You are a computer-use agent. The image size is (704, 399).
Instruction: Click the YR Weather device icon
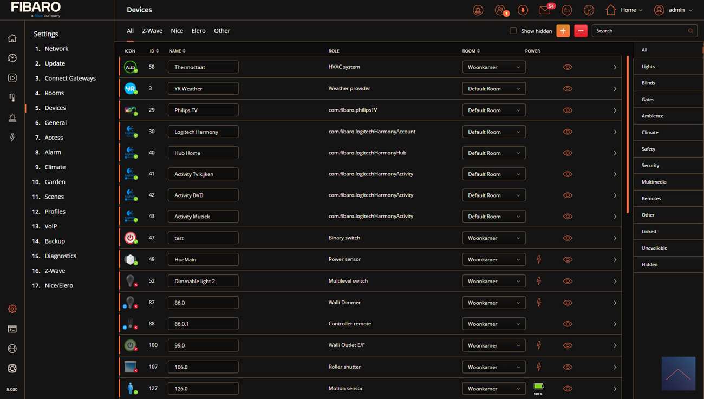click(130, 89)
